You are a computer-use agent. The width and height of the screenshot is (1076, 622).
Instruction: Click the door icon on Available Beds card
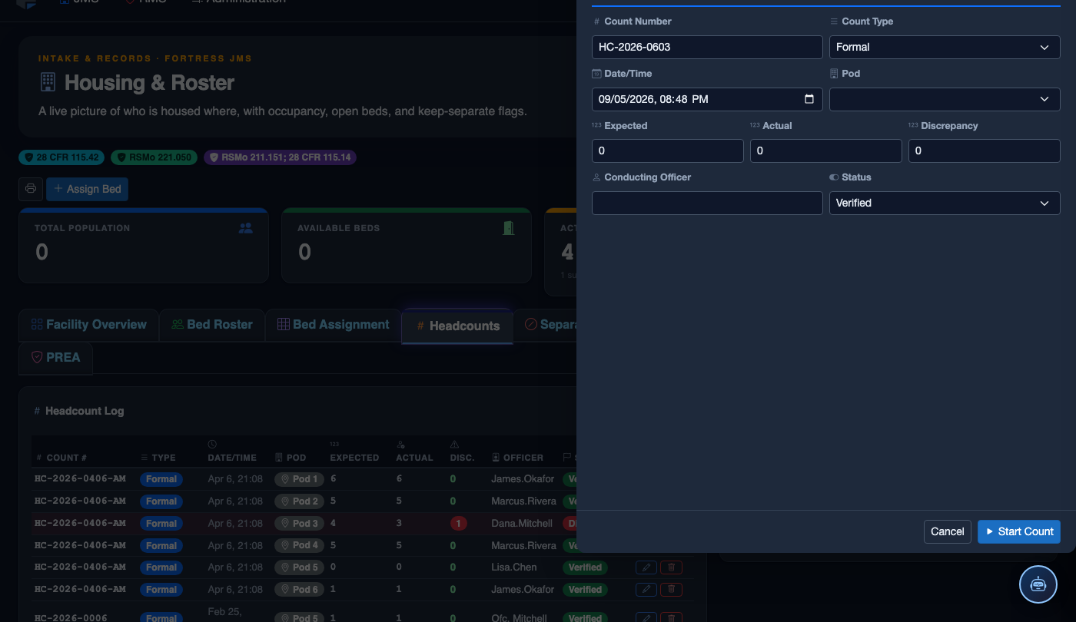point(509,228)
